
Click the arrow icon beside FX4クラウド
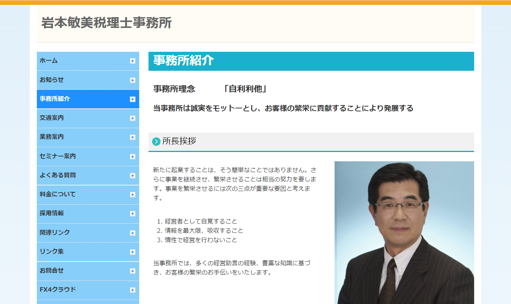(133, 290)
